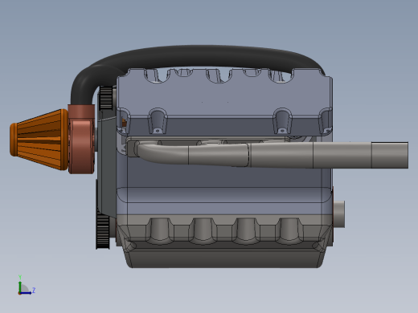Select the output shaft stub on right

pos(338,214)
